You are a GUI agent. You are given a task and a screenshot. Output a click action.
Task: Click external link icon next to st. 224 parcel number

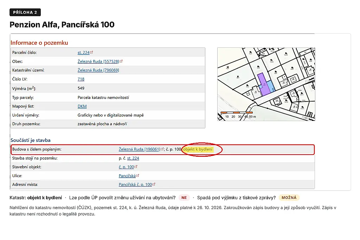(91, 52)
